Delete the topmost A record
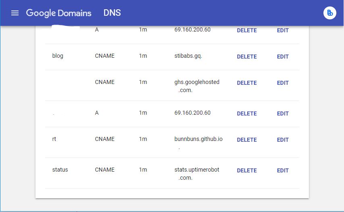This screenshot has width=344, height=212. [247, 31]
